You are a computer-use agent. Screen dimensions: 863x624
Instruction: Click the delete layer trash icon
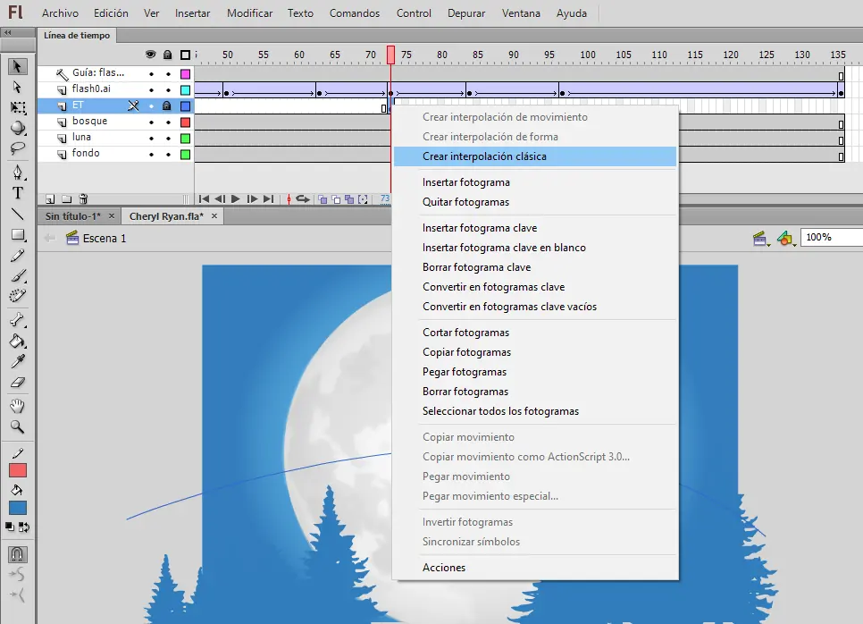point(83,198)
